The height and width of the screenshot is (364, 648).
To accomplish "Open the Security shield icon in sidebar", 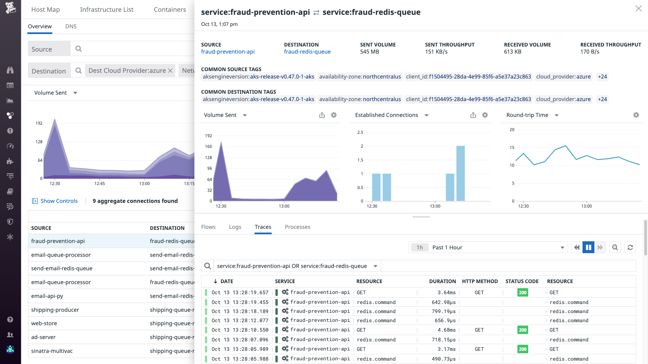I will [x=10, y=221].
